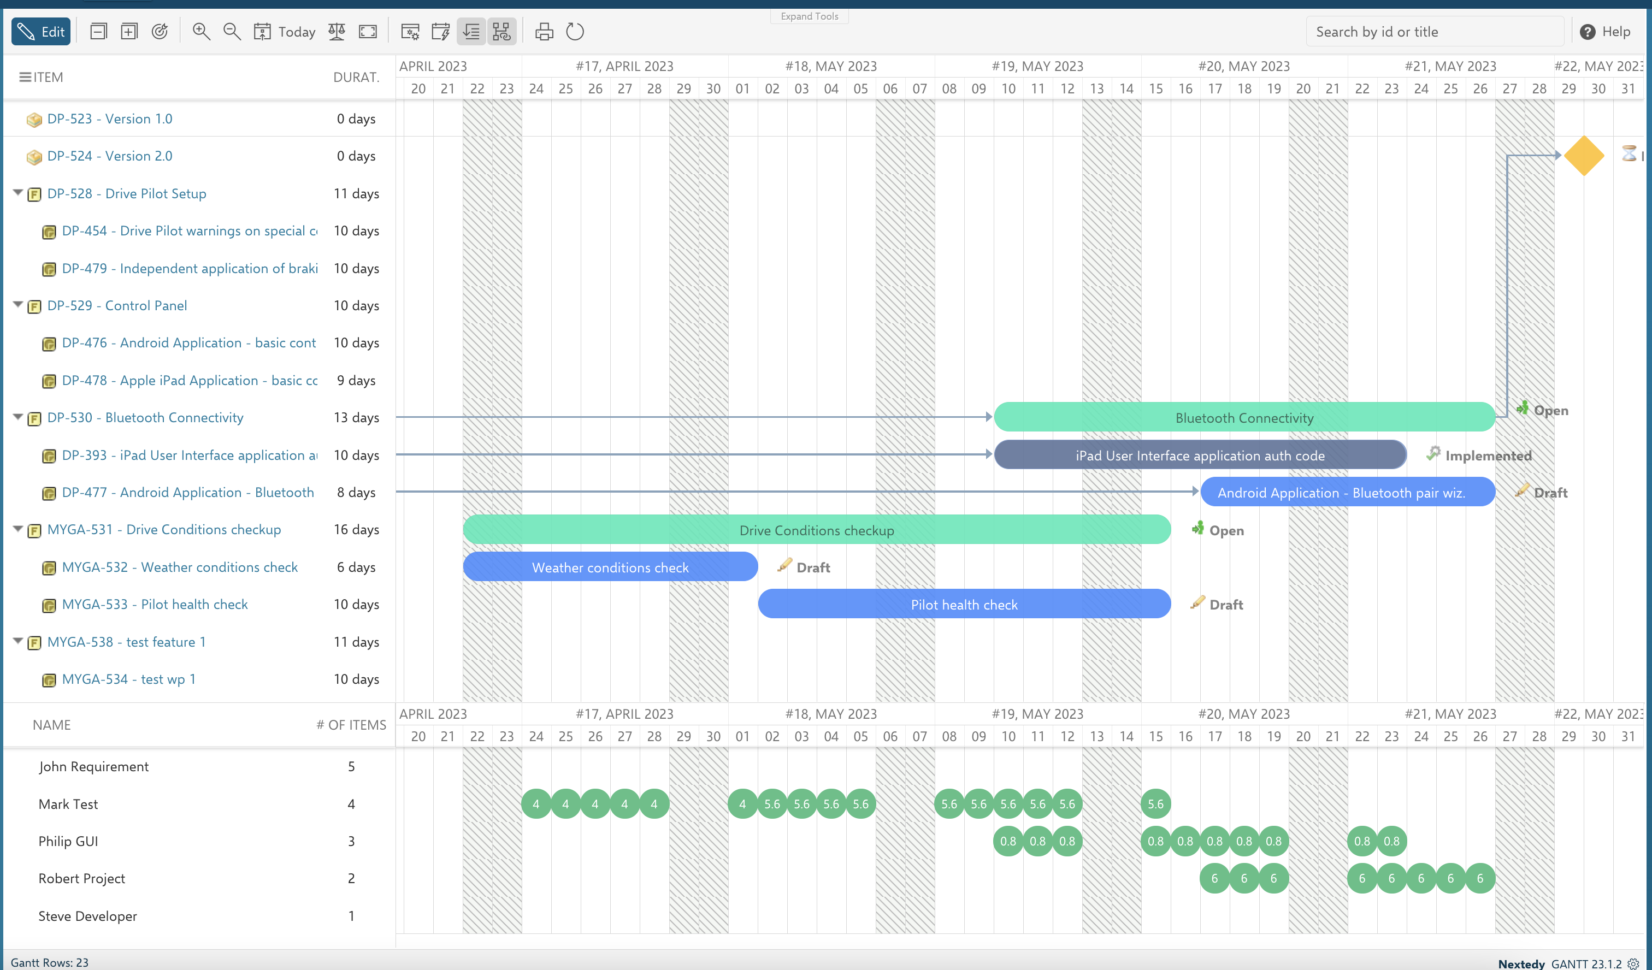This screenshot has width=1652, height=970.
Task: Collapse the MYGA-531 Drive Conditions checkup row
Action: 19,529
